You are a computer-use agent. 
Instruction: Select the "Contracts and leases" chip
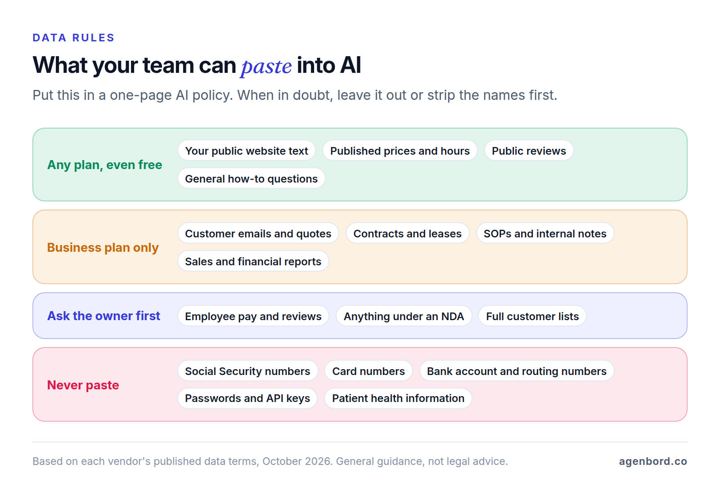point(408,233)
